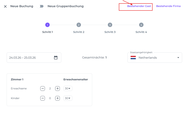Click the Schritt 3 label

(x=110, y=32)
